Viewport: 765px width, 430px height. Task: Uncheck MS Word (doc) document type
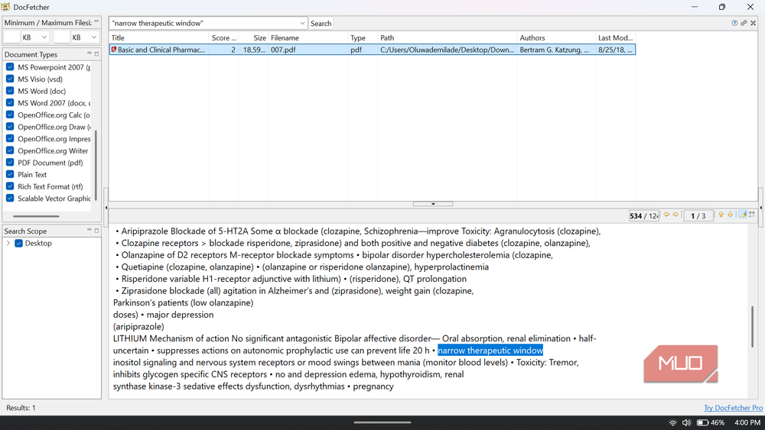[x=10, y=91]
